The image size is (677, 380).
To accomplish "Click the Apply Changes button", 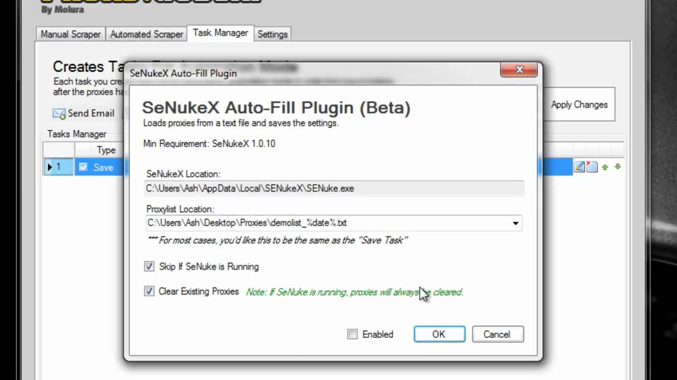I will click(579, 104).
